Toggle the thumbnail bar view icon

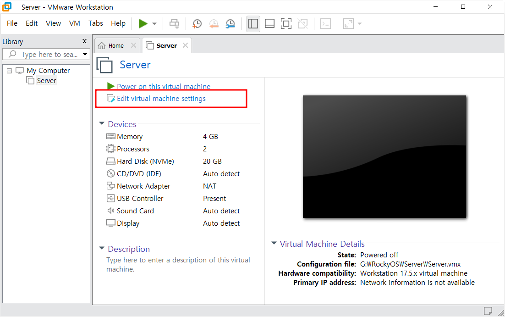click(269, 23)
